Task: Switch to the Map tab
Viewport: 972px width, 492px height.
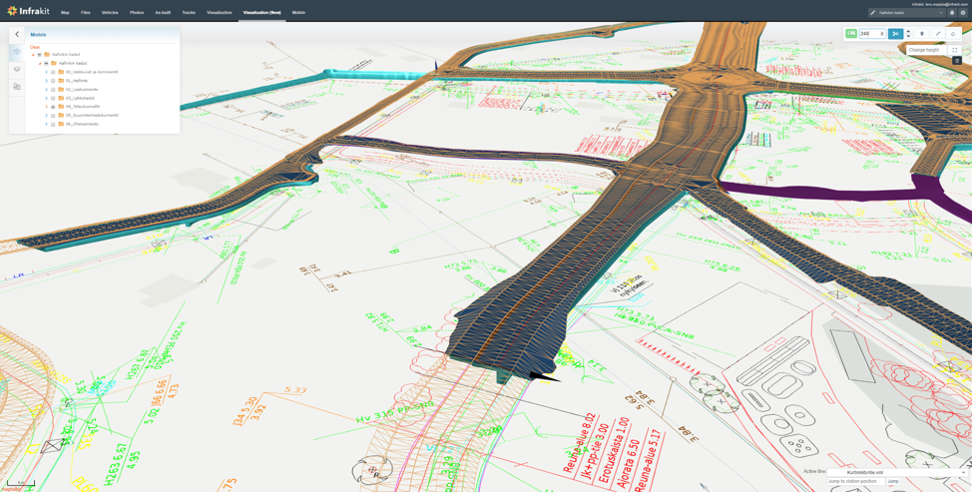Action: [x=65, y=13]
